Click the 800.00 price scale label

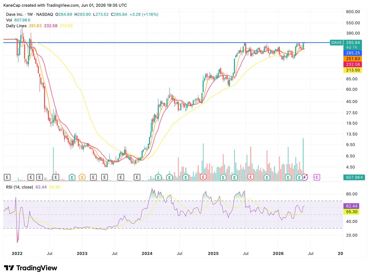click(353, 12)
